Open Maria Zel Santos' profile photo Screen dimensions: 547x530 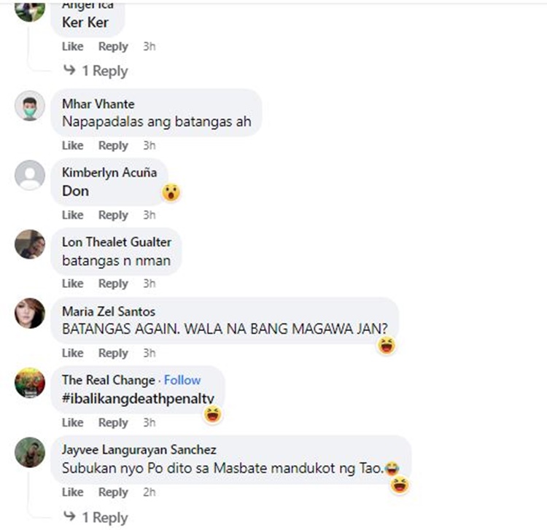30,313
